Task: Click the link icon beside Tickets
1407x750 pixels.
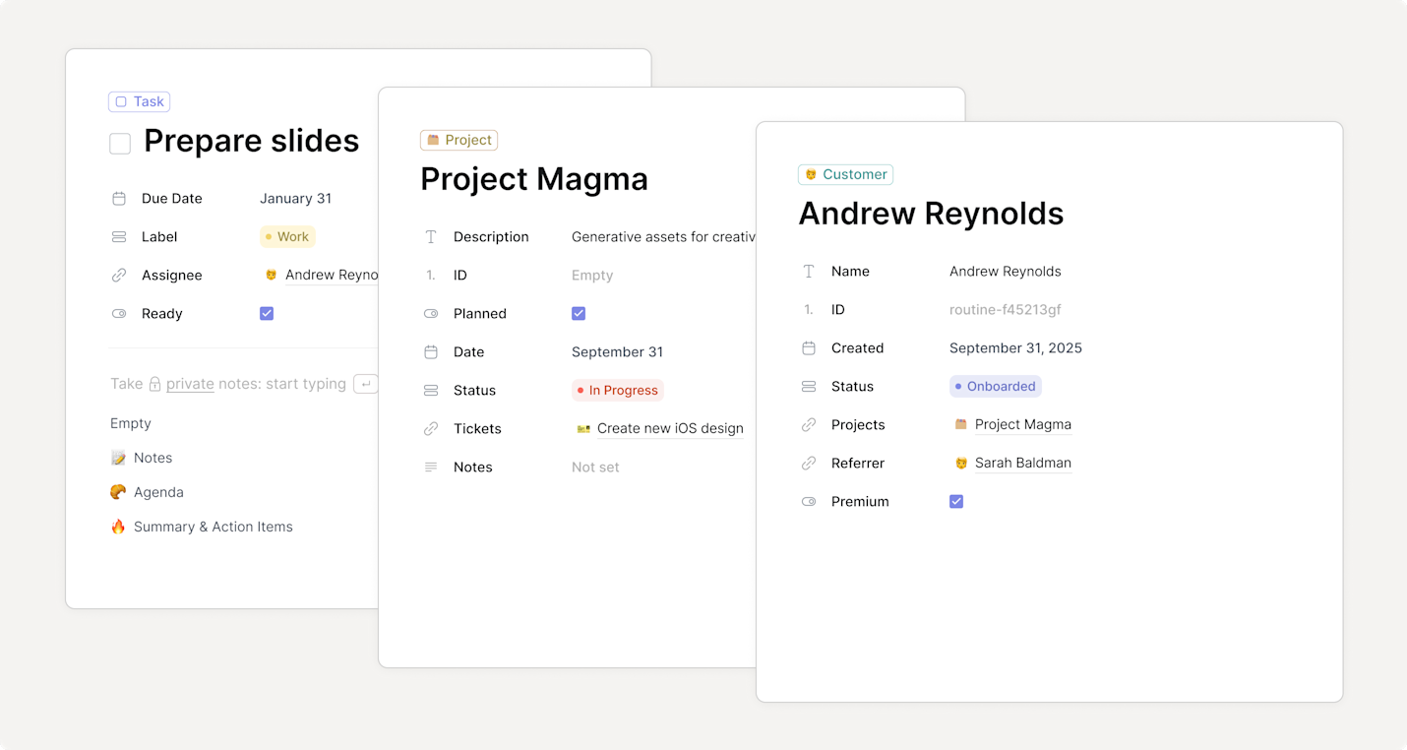Action: [431, 429]
